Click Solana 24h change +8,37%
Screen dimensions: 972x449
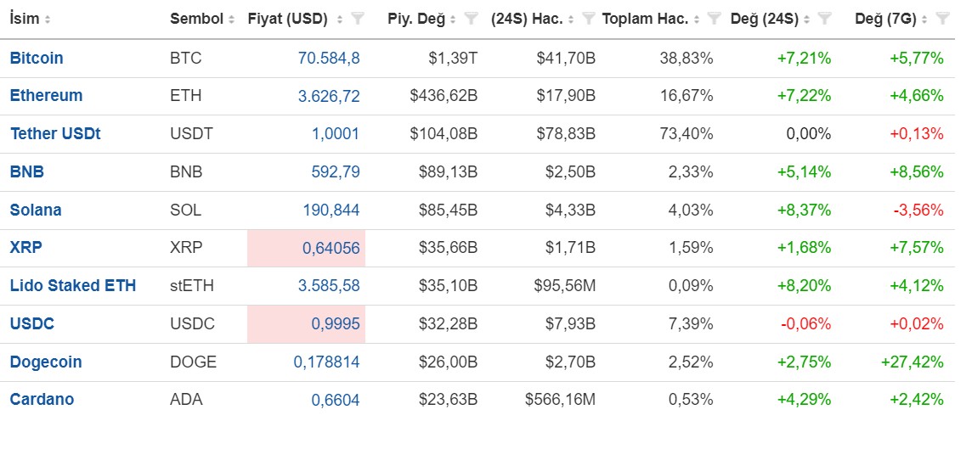point(804,210)
